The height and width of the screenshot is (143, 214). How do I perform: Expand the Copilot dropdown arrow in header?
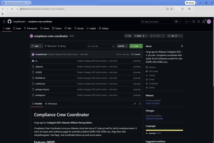point(180,22)
